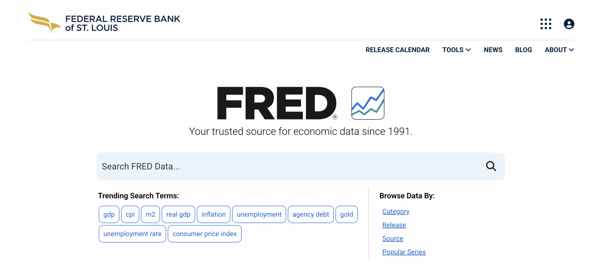Select the unemployment rate trending term
The image size is (598, 265).
132,233
